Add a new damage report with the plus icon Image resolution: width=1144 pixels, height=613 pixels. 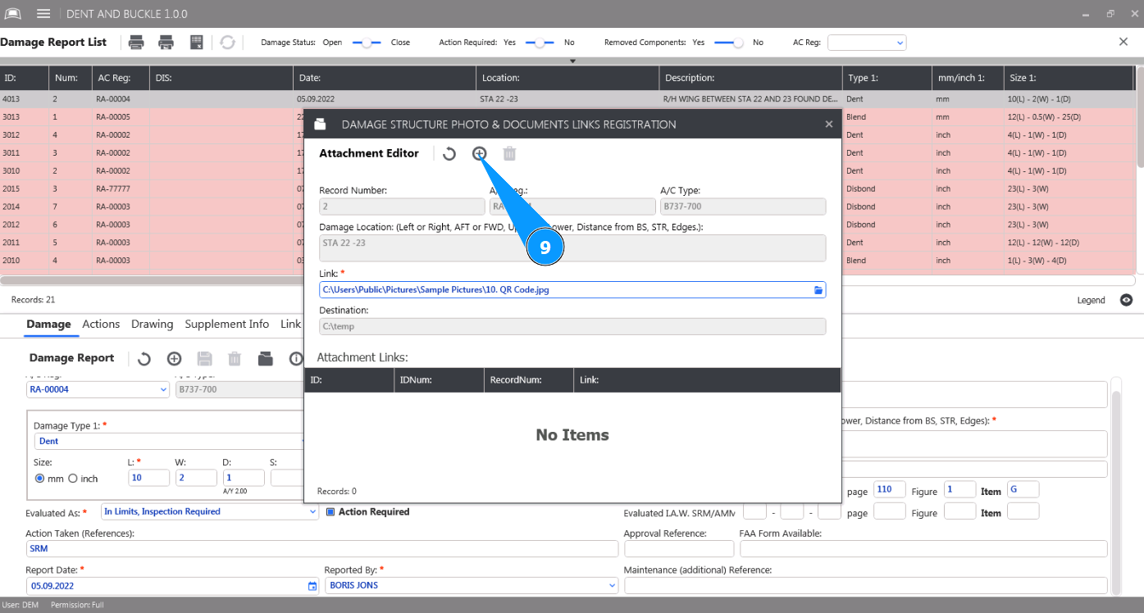(x=174, y=358)
